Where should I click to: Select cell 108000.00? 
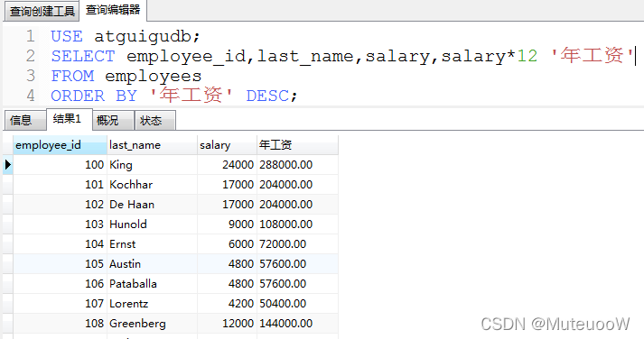pyautogui.click(x=297, y=224)
